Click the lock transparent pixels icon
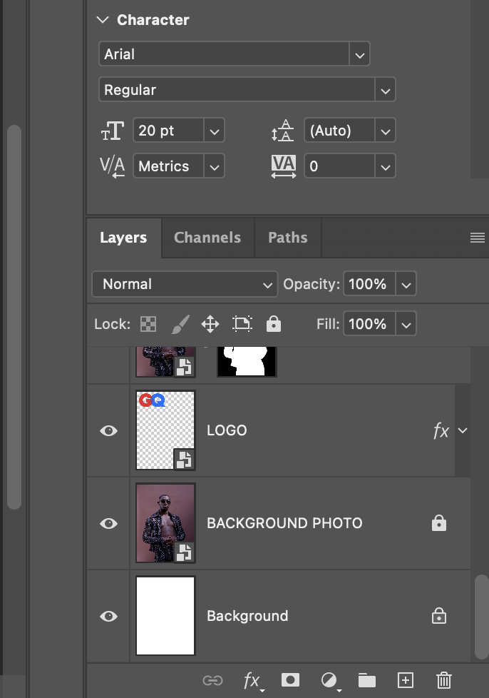The image size is (489, 698). click(x=148, y=324)
